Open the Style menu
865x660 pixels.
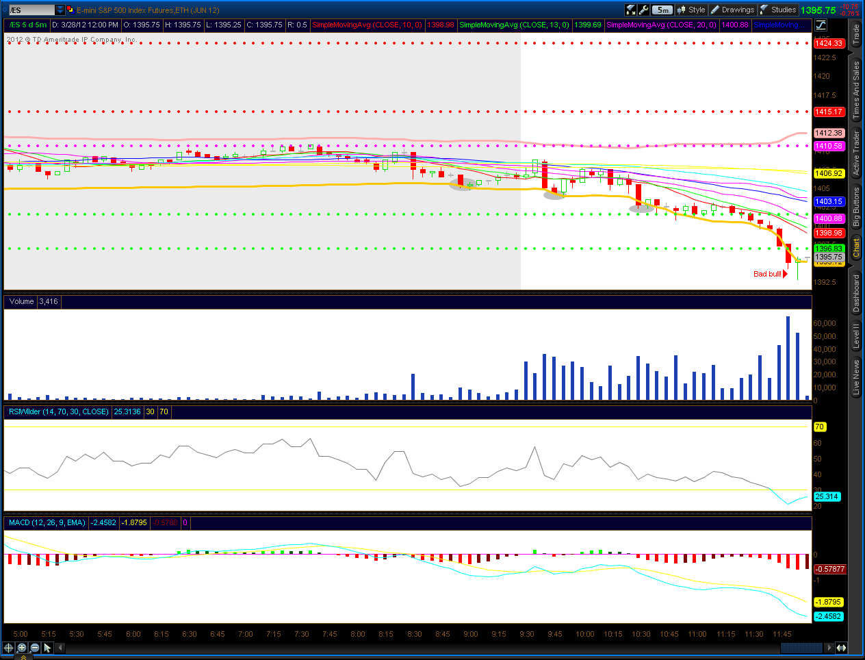coord(691,10)
